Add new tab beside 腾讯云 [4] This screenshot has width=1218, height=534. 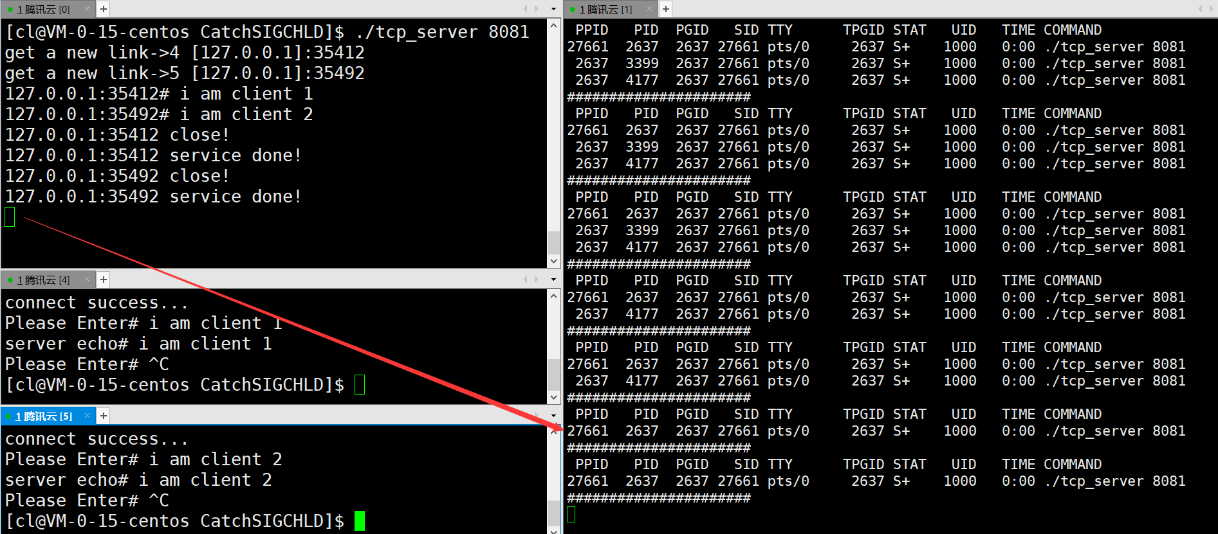click(x=104, y=280)
